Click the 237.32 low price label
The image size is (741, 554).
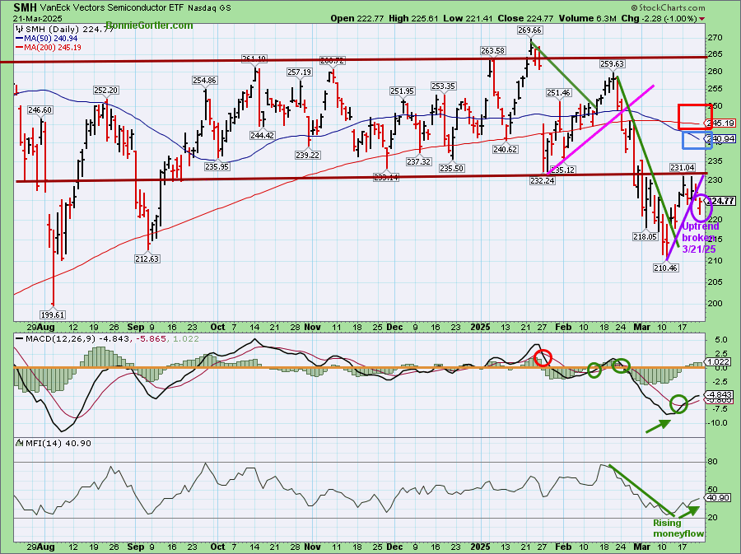coord(419,161)
